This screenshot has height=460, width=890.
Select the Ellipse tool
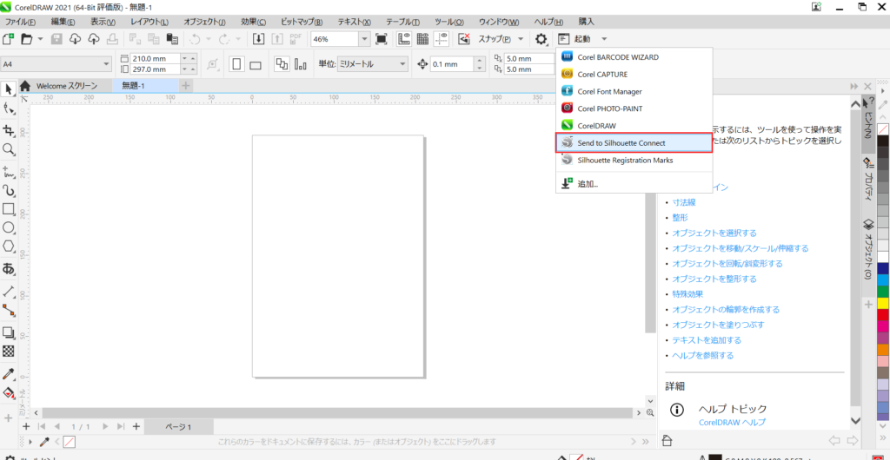pyautogui.click(x=9, y=227)
